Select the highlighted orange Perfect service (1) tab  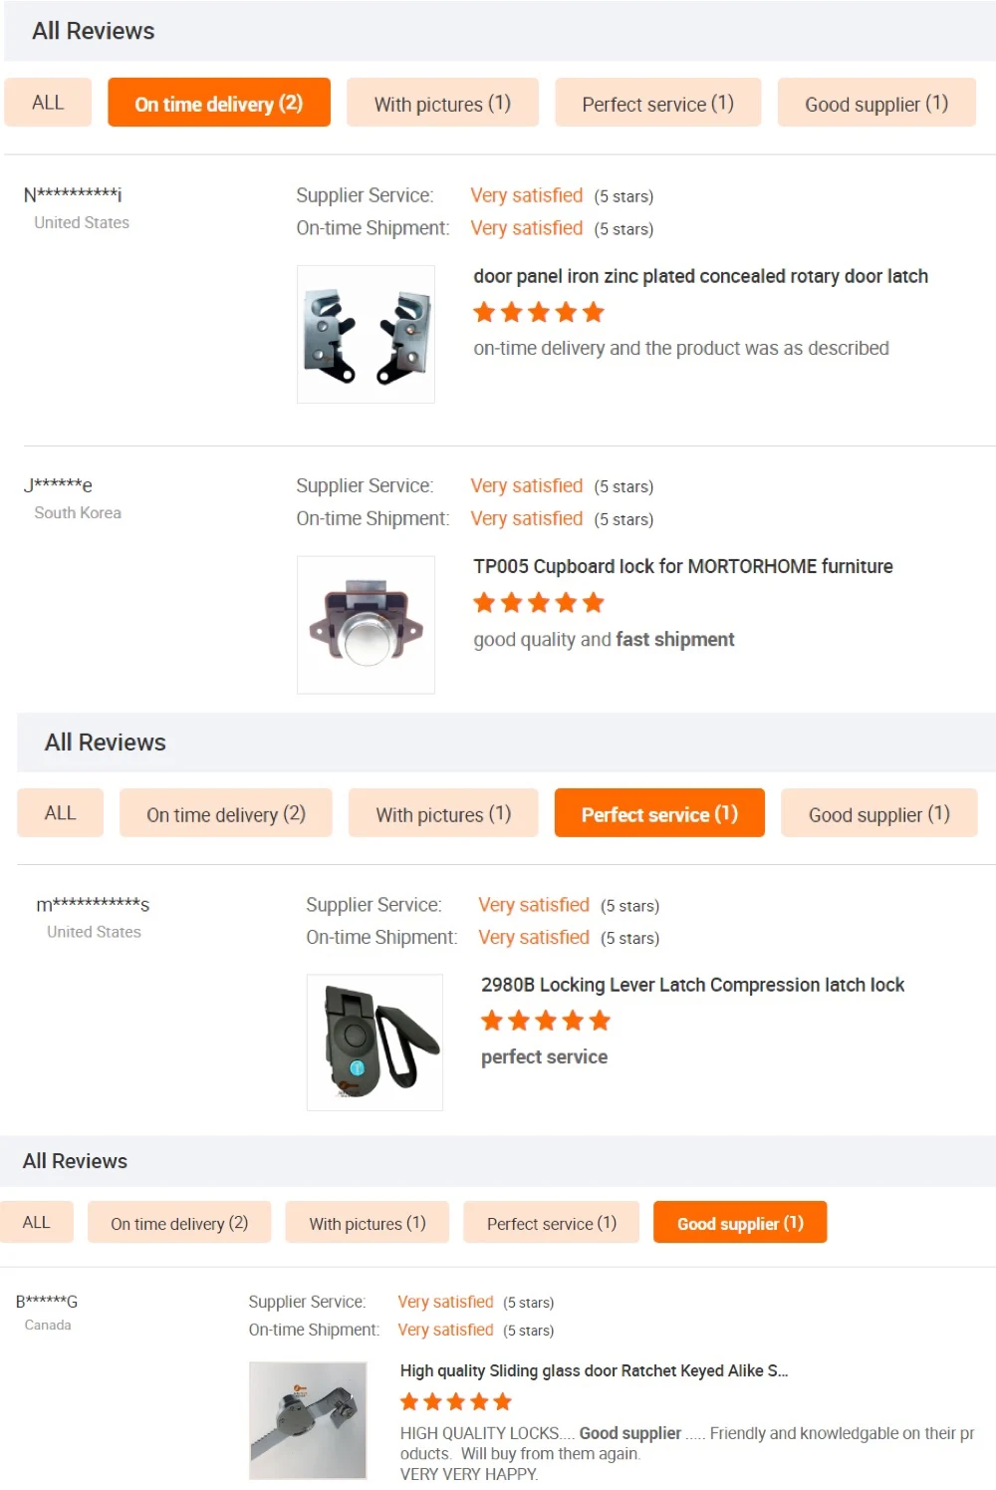coord(659,813)
